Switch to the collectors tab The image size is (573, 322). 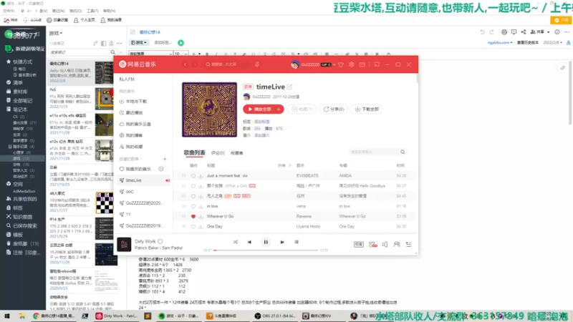(x=237, y=153)
